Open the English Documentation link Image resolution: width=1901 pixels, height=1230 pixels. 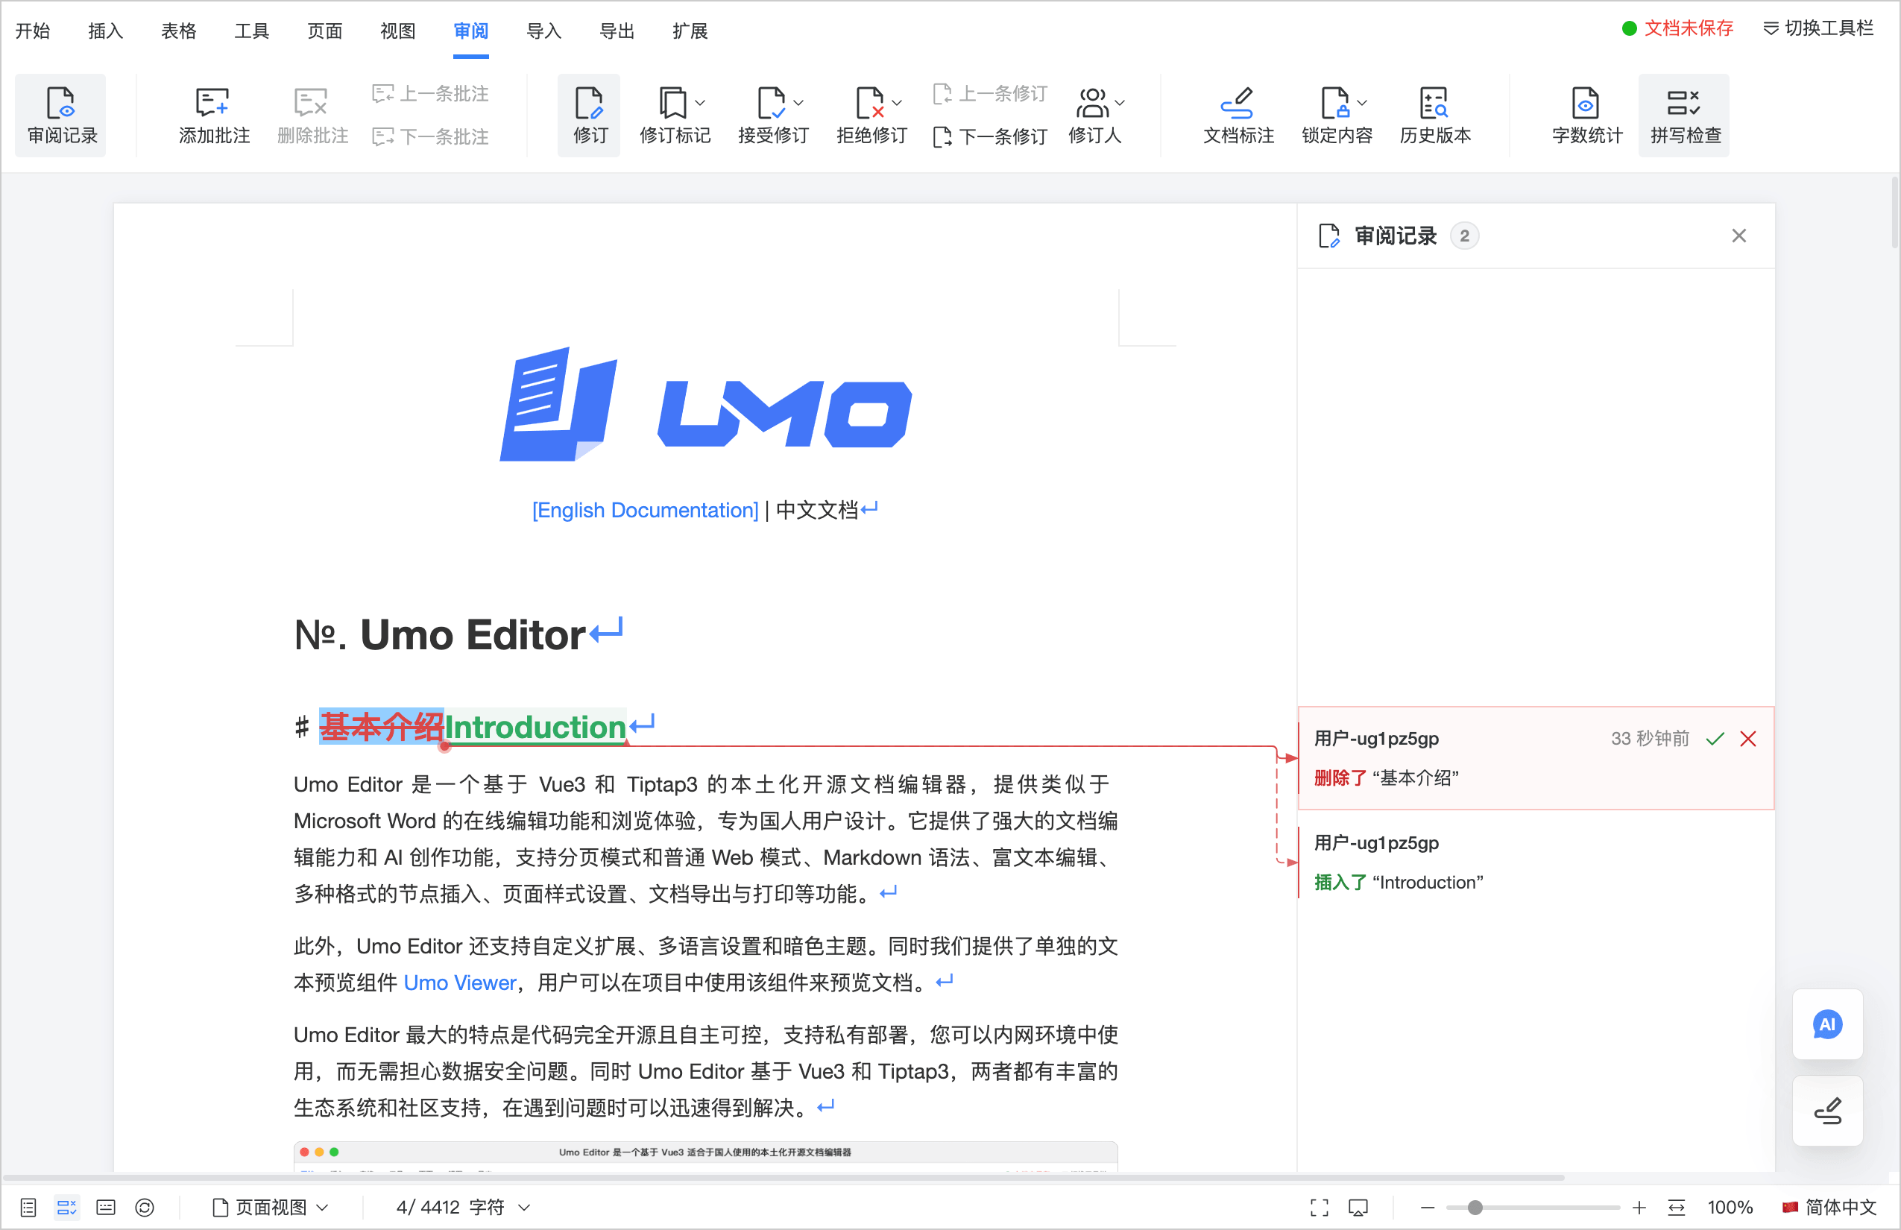(646, 511)
